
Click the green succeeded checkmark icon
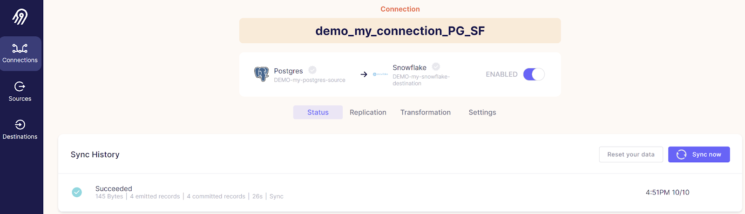[x=77, y=192]
